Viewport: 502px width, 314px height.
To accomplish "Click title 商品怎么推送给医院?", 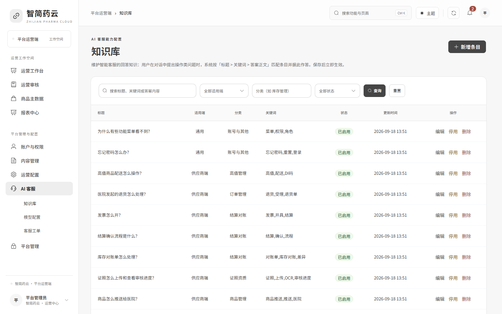I will pos(117,299).
